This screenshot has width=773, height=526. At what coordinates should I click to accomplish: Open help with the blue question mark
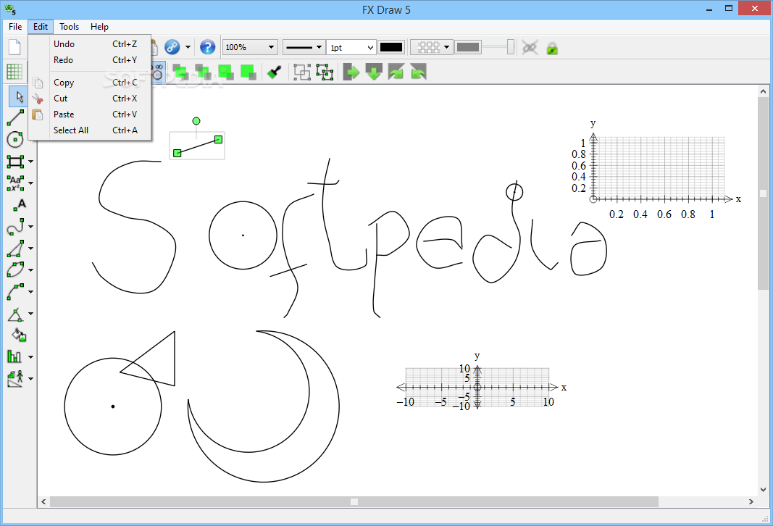coord(207,47)
